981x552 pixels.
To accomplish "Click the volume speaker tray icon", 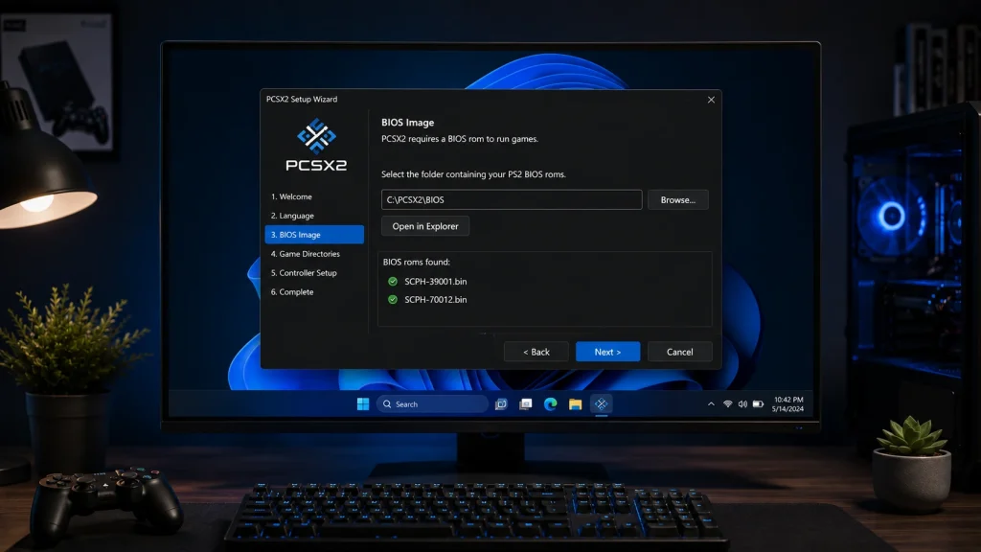I will point(742,404).
